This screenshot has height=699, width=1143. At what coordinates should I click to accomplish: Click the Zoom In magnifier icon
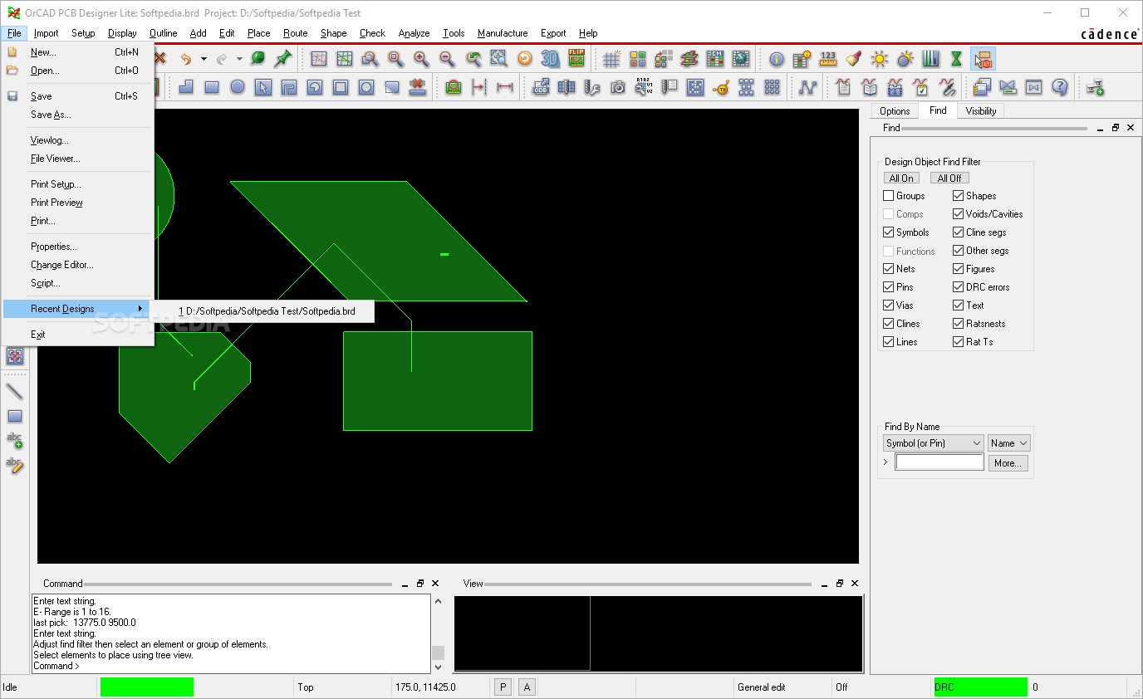422,59
